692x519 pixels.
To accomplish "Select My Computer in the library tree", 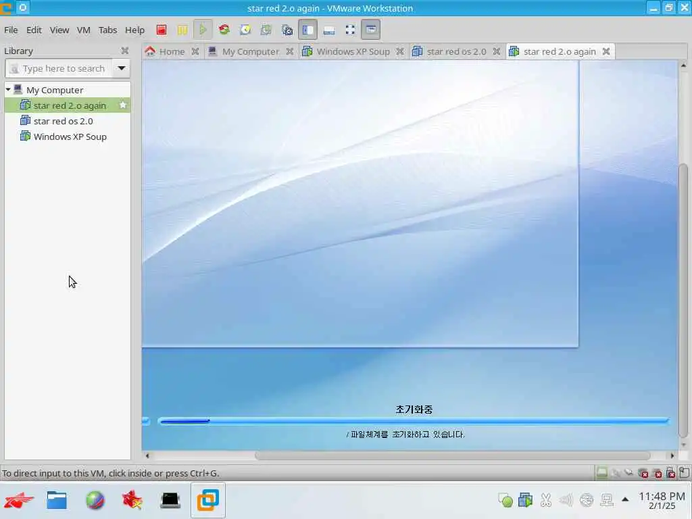I will pos(54,90).
